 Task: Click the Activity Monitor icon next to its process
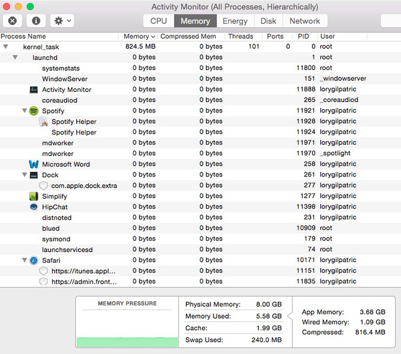[x=33, y=89]
